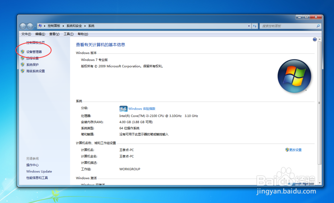Click the scrollbar up arrow
The image size is (334, 203).
[x=320, y=39]
